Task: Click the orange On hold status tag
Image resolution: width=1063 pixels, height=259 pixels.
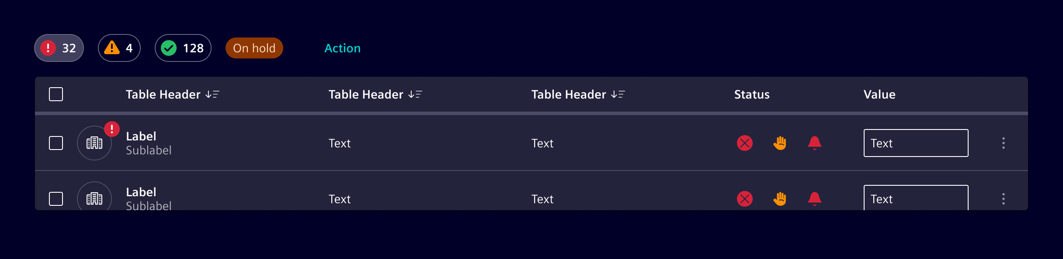Action: (254, 48)
